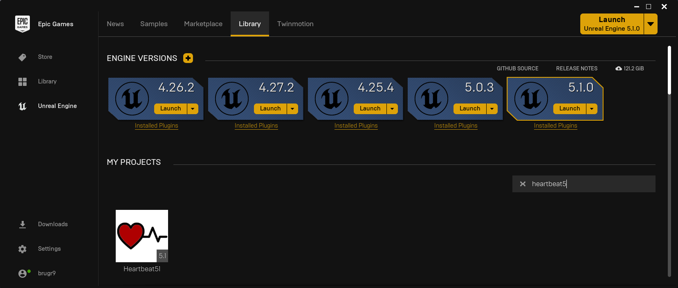The height and width of the screenshot is (288, 678).
Task: Click the brugr9 user profile icon
Action: pos(22,274)
